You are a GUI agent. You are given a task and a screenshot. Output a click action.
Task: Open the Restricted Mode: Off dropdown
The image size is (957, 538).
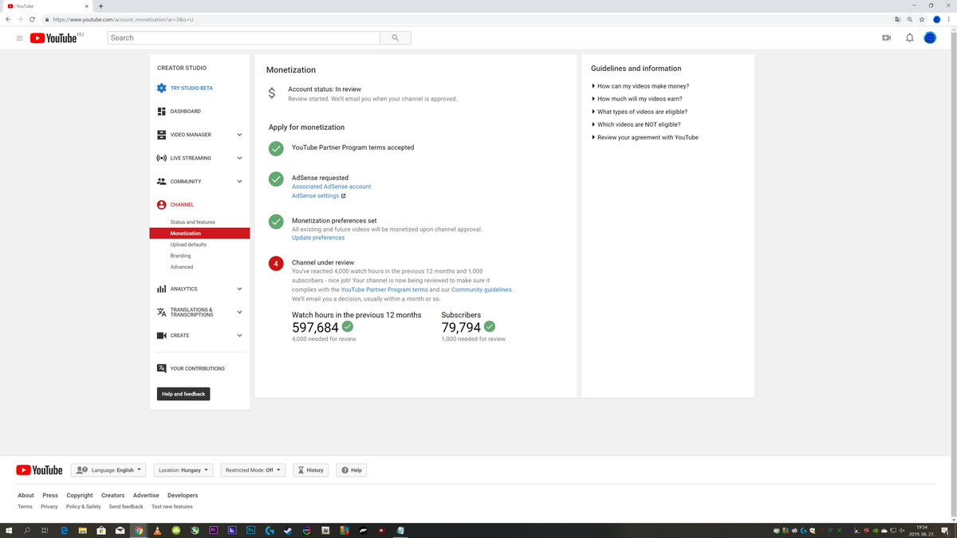(x=253, y=470)
